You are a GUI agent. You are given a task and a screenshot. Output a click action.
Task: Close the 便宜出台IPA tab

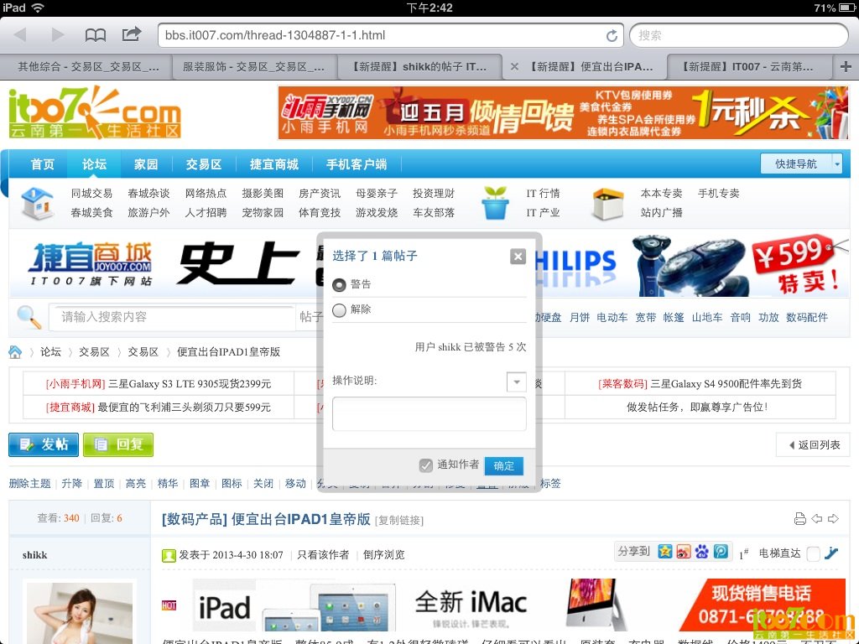514,67
